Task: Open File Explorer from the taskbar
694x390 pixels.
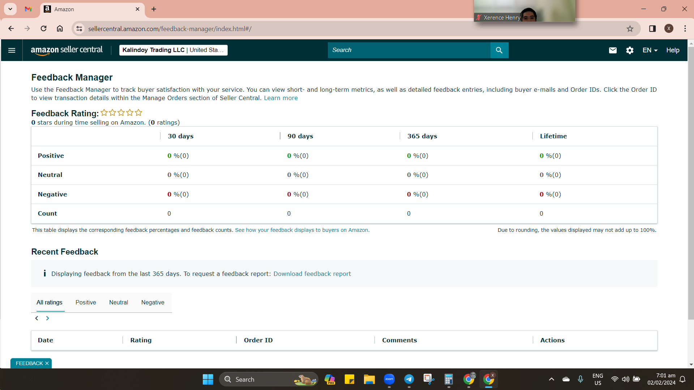Action: coord(369,379)
